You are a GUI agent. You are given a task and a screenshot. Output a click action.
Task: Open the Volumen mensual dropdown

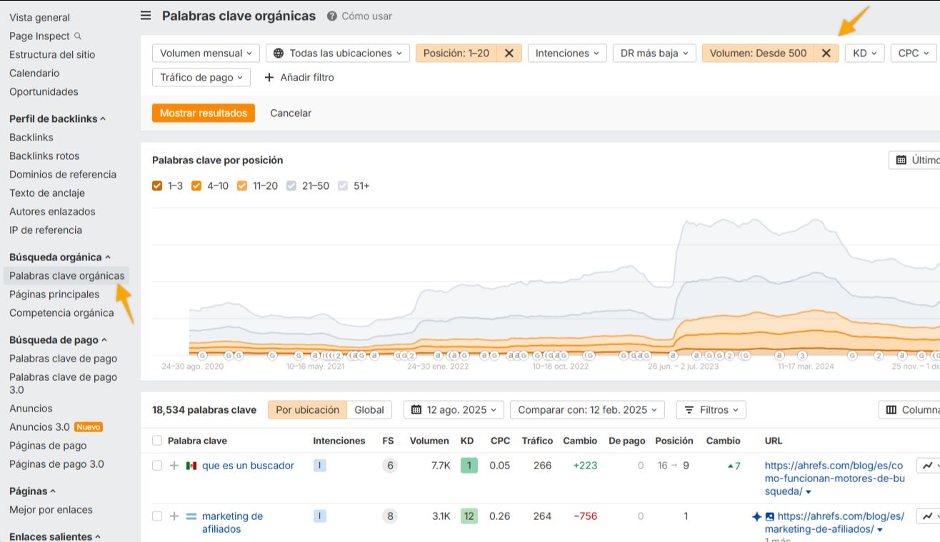(x=206, y=53)
